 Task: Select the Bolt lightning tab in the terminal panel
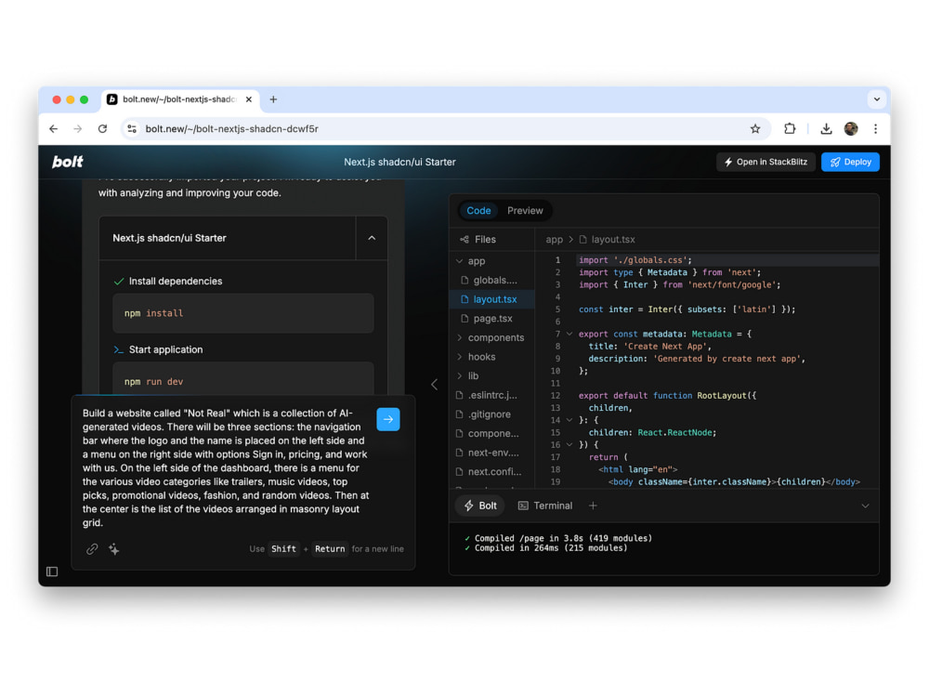pyautogui.click(x=479, y=506)
